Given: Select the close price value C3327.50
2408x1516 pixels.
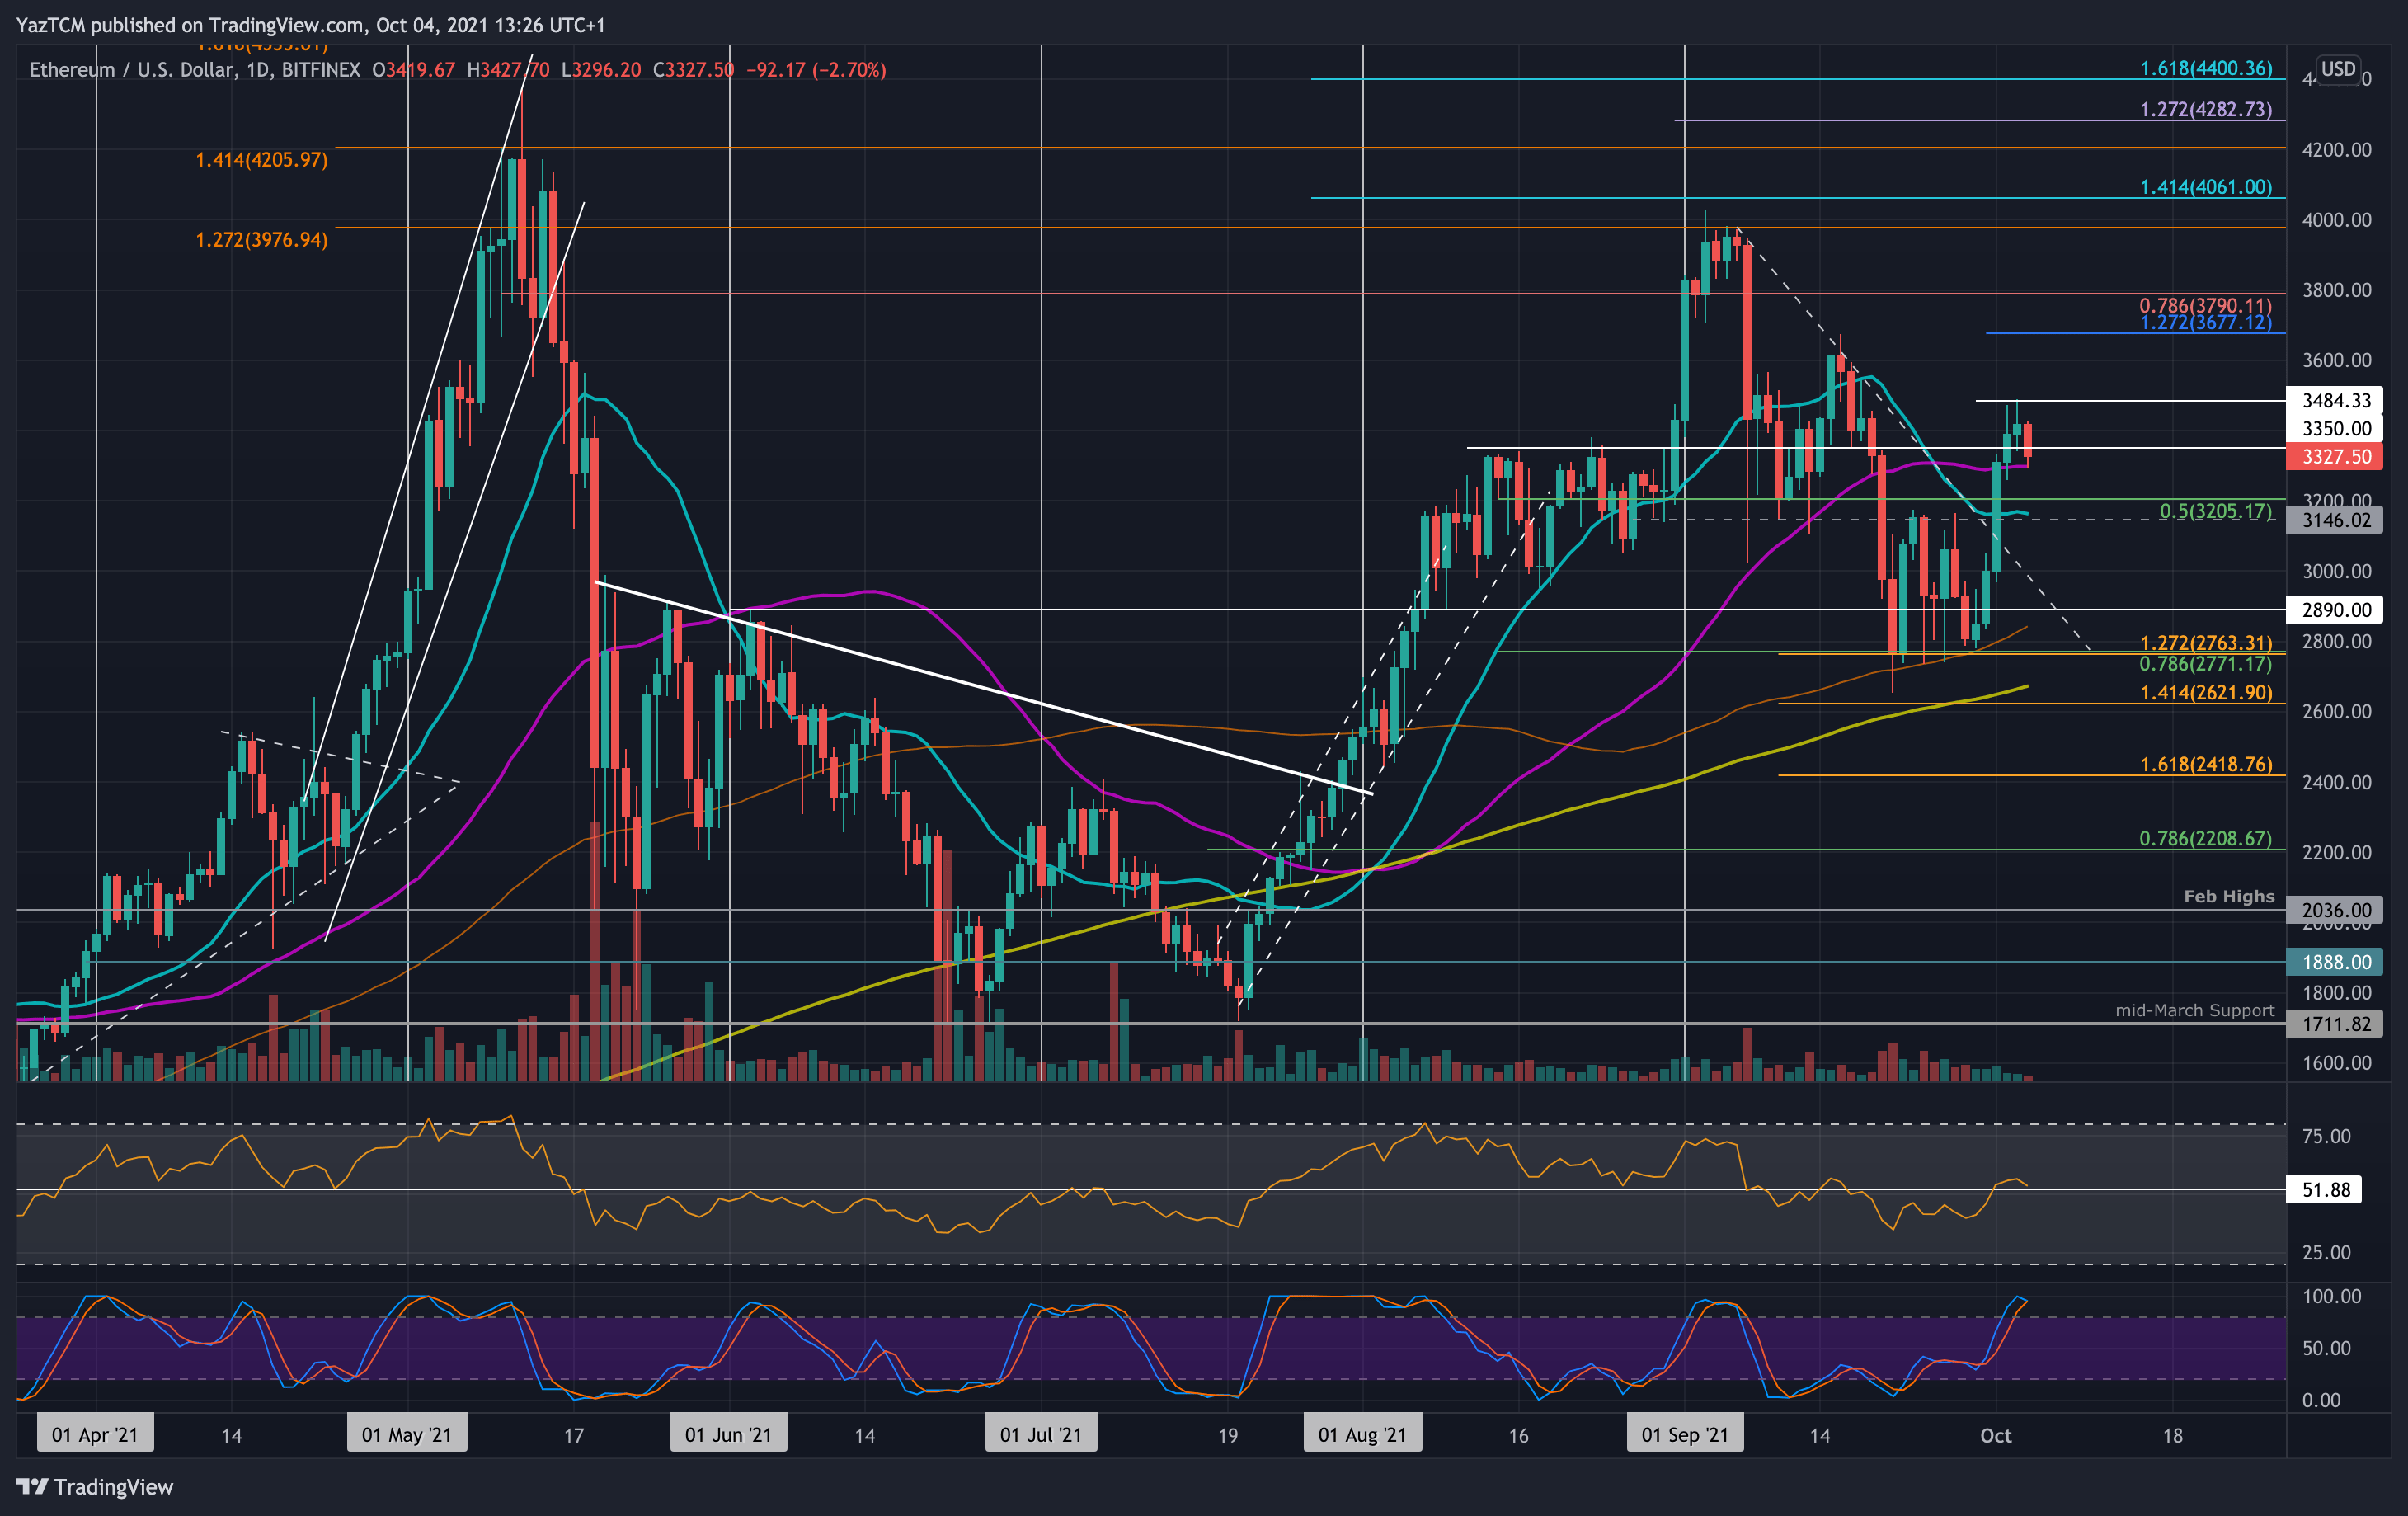Looking at the screenshot, I should point(693,70).
